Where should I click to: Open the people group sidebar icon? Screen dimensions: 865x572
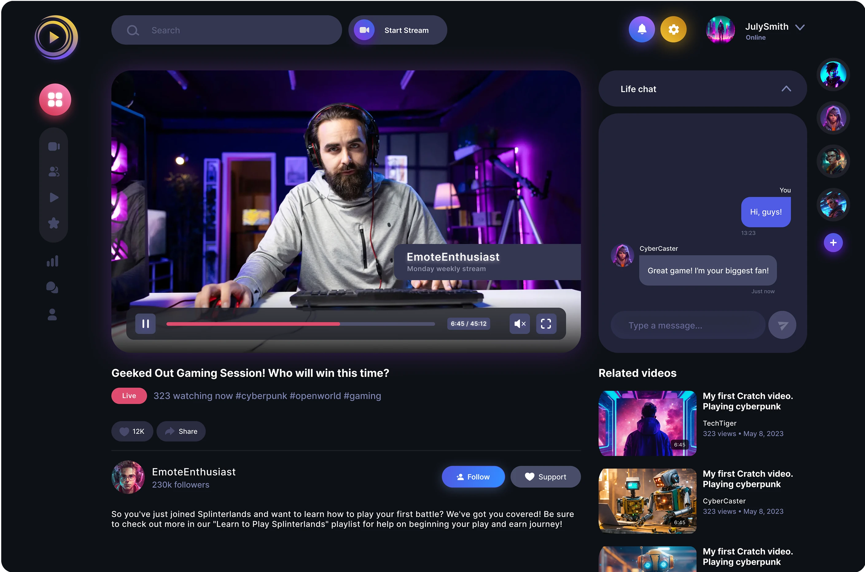54,172
